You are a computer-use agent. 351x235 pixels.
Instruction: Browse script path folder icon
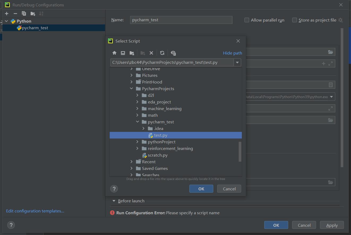[331, 52]
